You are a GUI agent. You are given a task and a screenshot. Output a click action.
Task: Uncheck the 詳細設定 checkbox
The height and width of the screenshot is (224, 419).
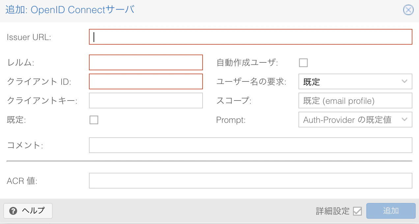pyautogui.click(x=357, y=211)
